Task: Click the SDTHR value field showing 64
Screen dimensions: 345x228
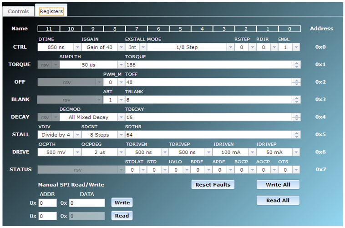Action: click(x=208, y=135)
